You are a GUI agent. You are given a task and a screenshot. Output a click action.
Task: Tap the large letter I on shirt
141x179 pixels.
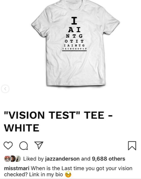click(74, 21)
